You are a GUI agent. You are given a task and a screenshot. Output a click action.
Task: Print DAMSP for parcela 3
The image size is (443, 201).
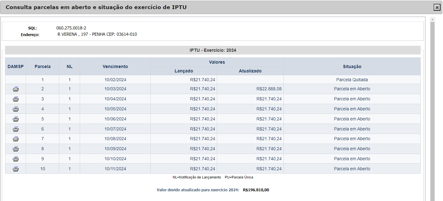tap(16, 99)
